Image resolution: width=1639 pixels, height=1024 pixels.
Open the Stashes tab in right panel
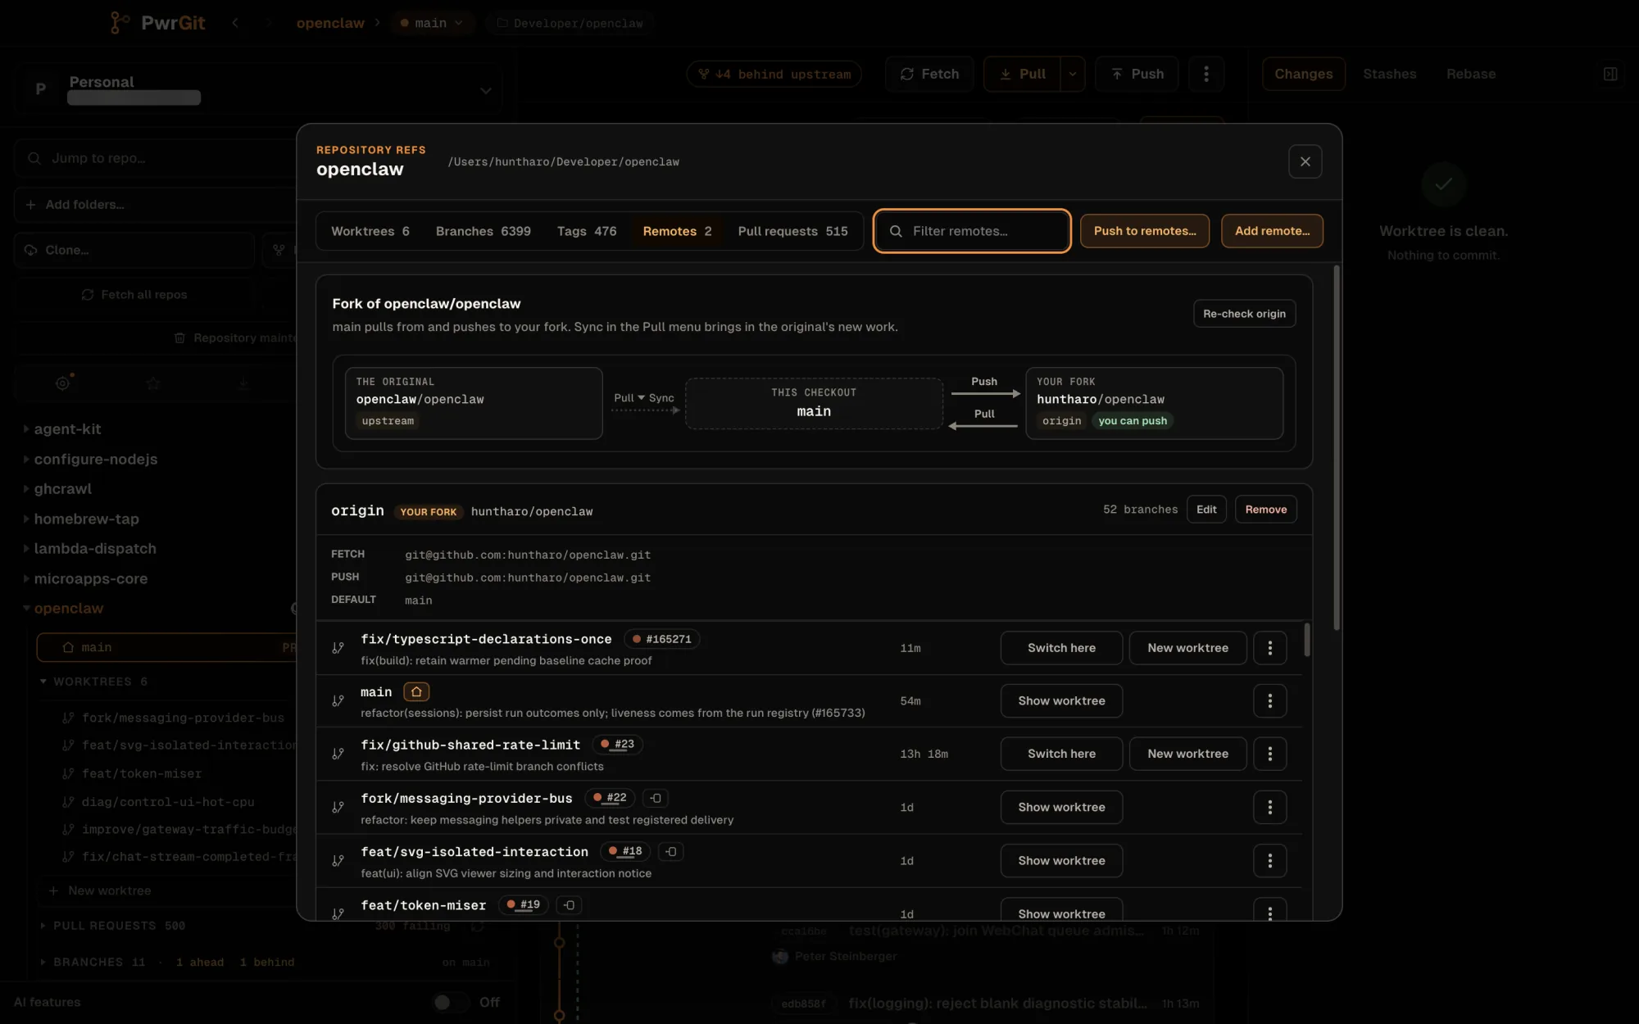pyautogui.click(x=1389, y=74)
